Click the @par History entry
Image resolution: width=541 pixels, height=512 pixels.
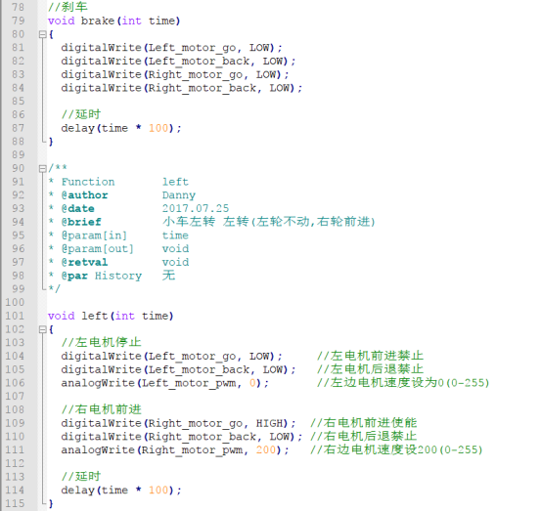point(102,276)
